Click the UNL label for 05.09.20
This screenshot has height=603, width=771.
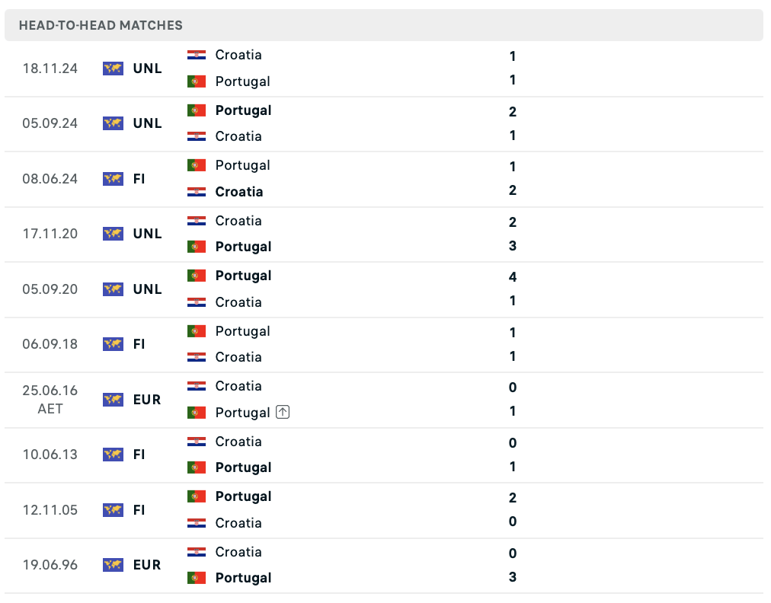tap(148, 289)
